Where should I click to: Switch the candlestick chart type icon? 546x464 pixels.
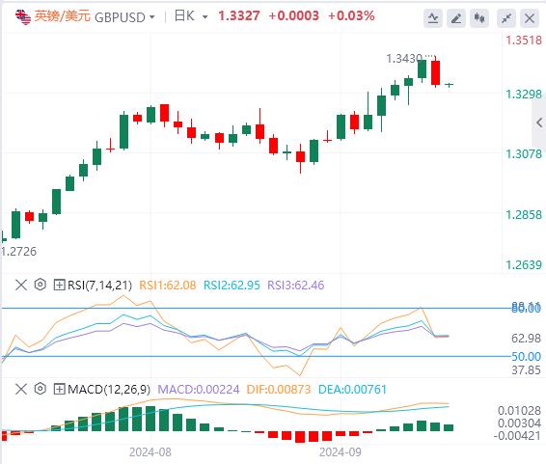tap(479, 18)
